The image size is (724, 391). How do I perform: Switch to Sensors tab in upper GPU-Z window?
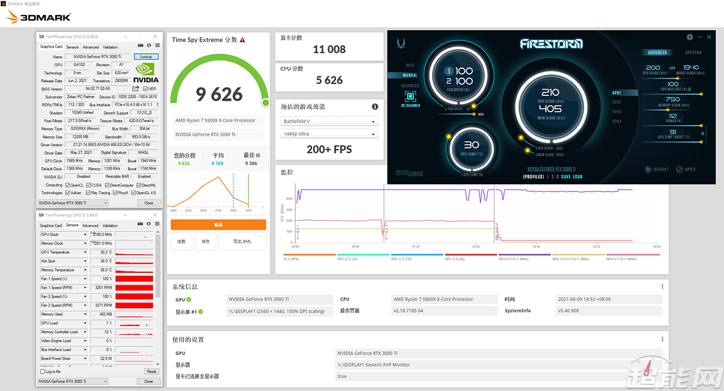pos(72,47)
